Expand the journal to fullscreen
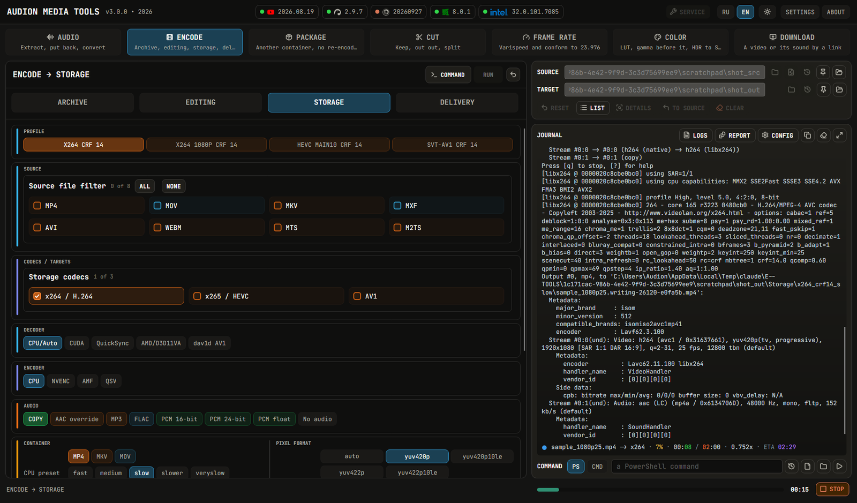 840,136
